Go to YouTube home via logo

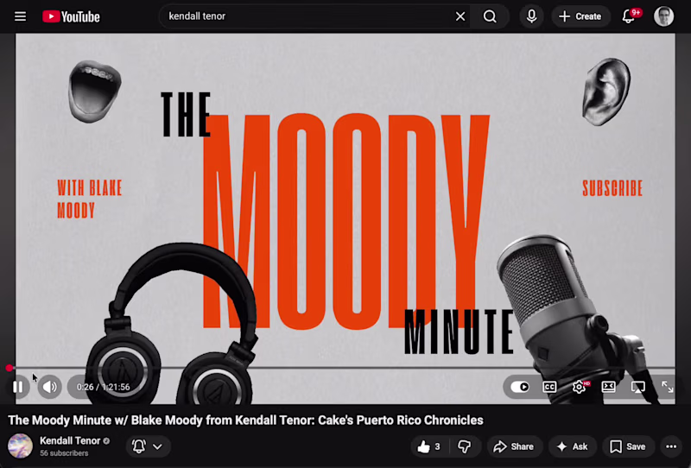(72, 16)
